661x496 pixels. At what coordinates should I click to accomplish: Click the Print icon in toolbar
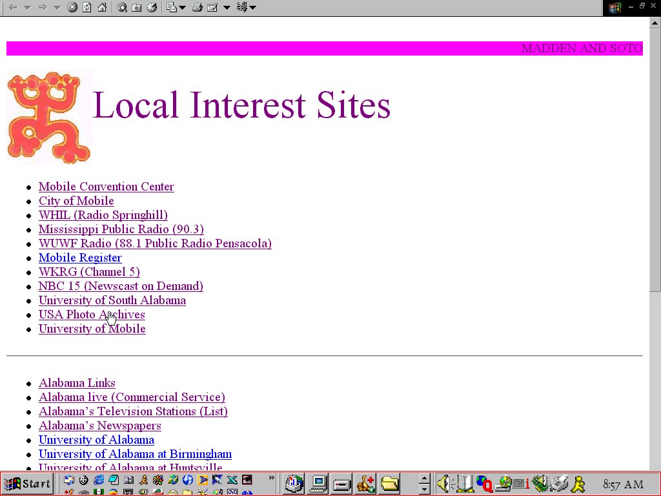[x=198, y=8]
